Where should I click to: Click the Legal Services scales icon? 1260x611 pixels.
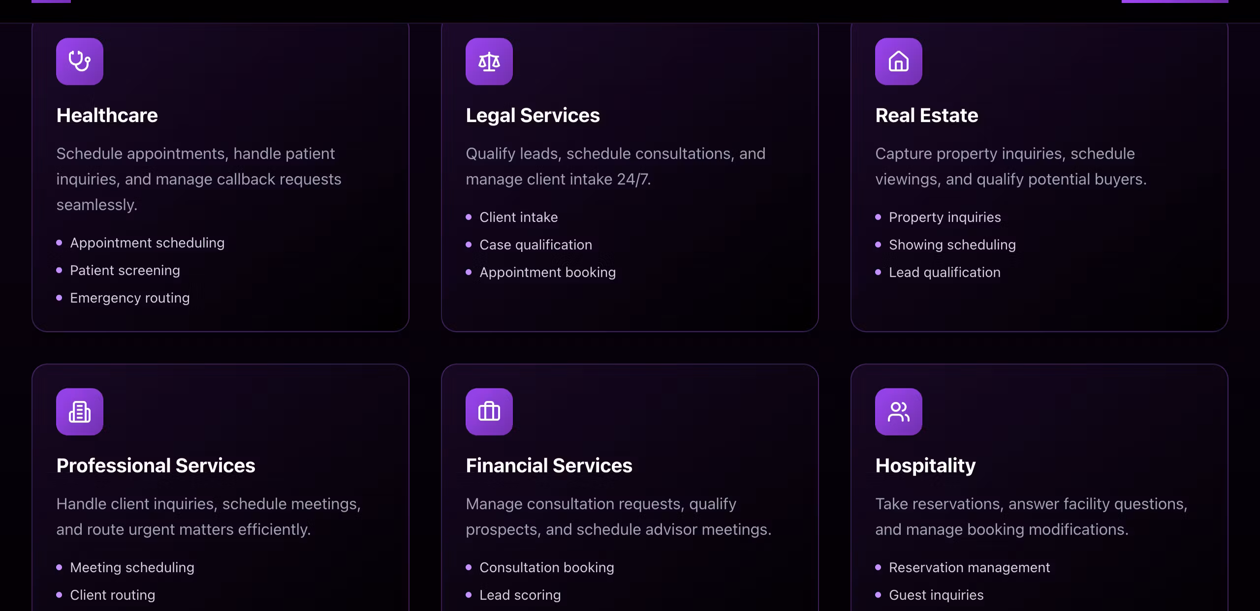pyautogui.click(x=489, y=61)
